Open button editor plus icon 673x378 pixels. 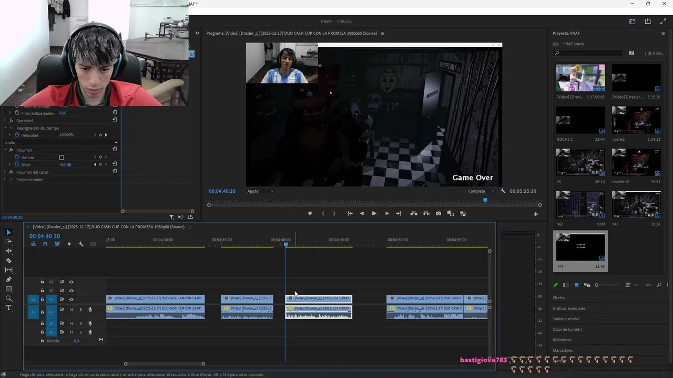[536, 214]
